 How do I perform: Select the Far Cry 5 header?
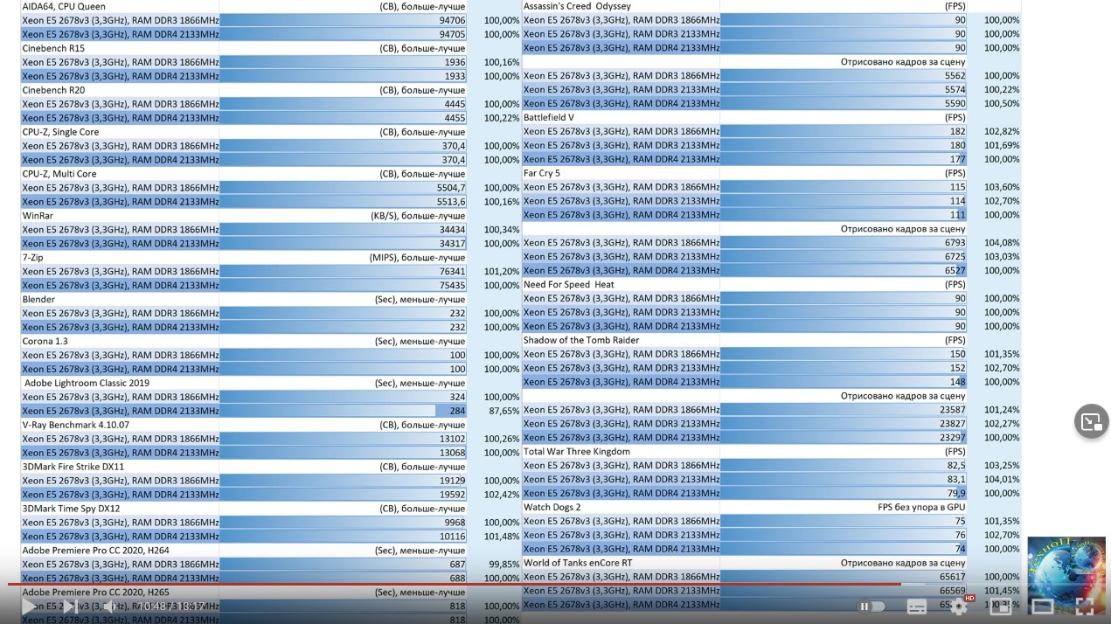click(542, 173)
